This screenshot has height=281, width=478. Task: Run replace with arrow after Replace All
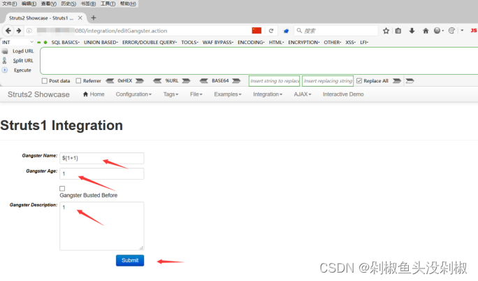point(397,81)
